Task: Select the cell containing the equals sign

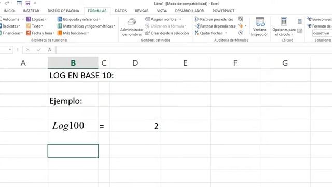Action: coord(104,126)
